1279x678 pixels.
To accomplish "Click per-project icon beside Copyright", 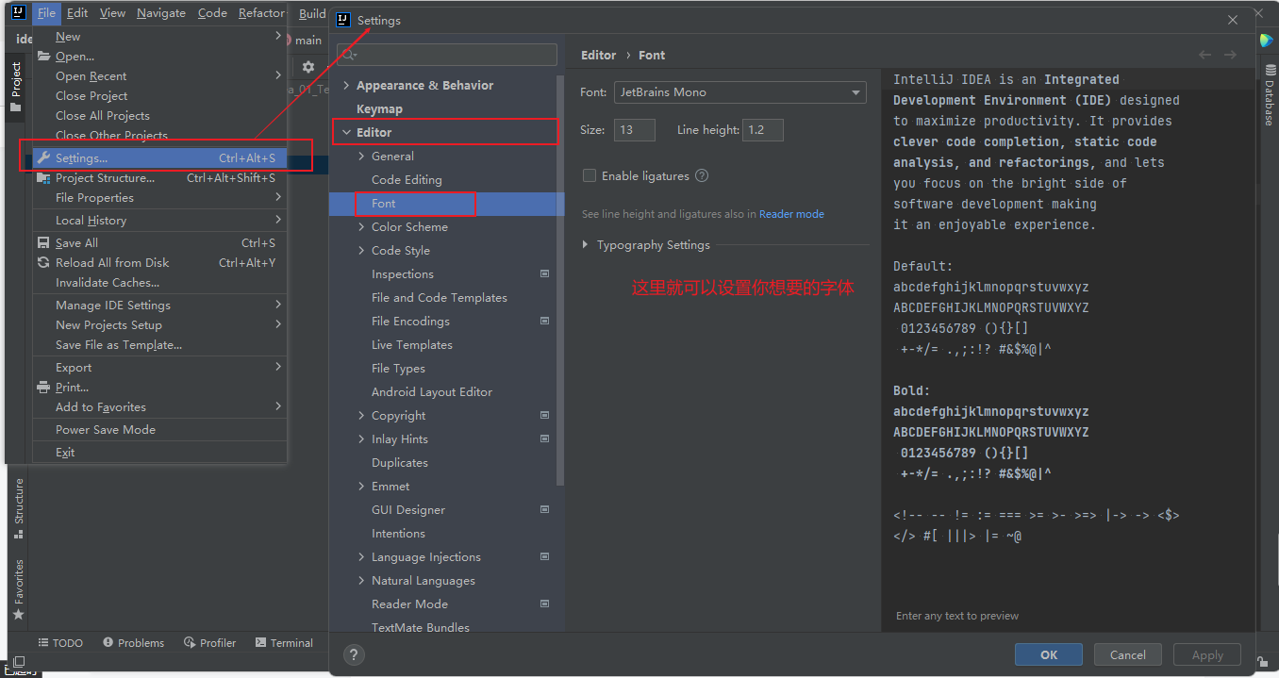I will (544, 415).
